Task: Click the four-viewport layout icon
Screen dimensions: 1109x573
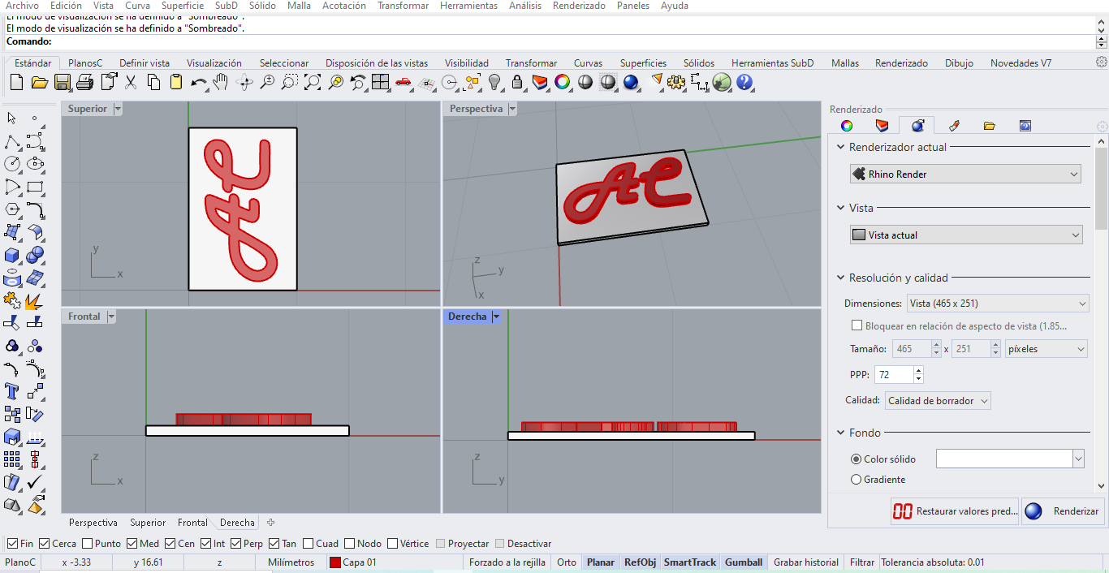Action: (x=381, y=82)
